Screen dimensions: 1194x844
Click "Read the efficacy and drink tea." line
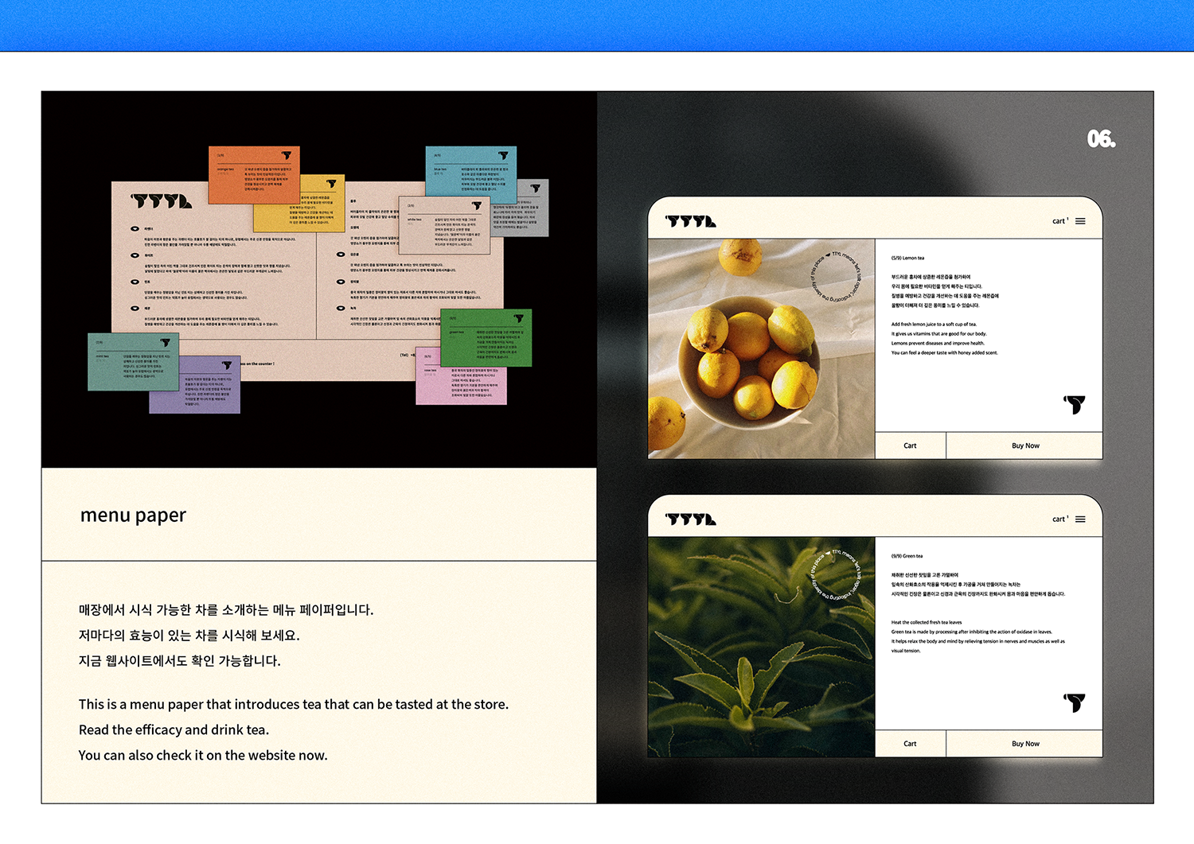174,729
